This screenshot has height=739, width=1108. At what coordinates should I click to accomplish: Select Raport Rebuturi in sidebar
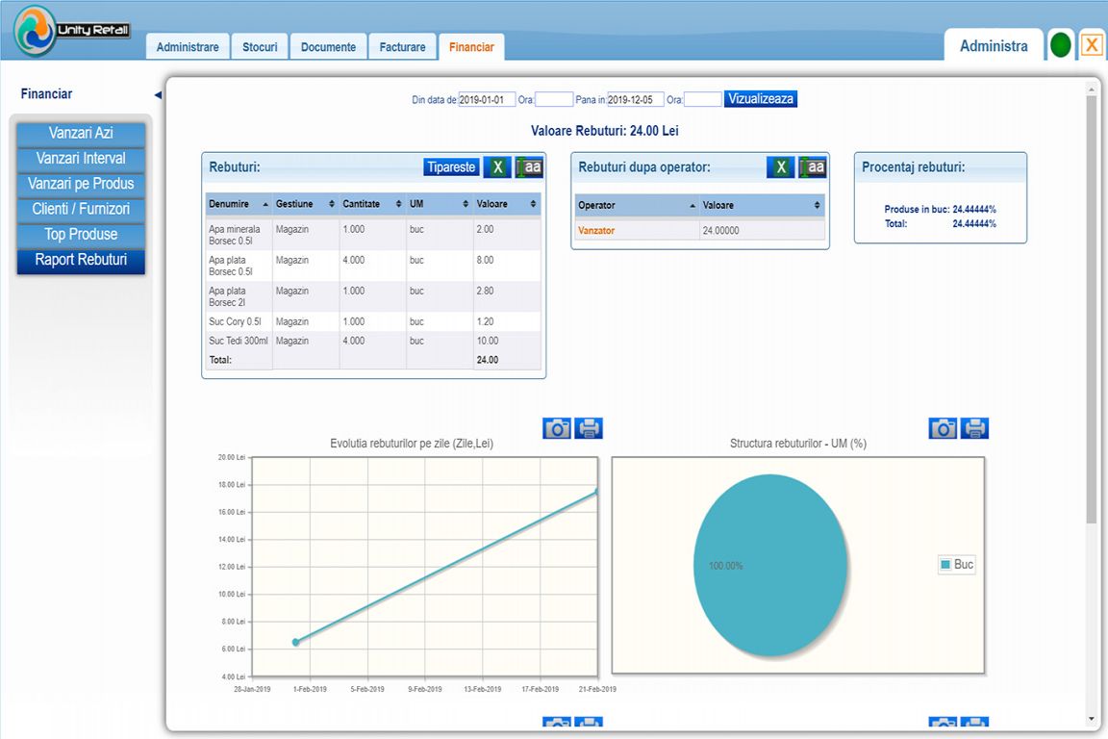point(81,260)
